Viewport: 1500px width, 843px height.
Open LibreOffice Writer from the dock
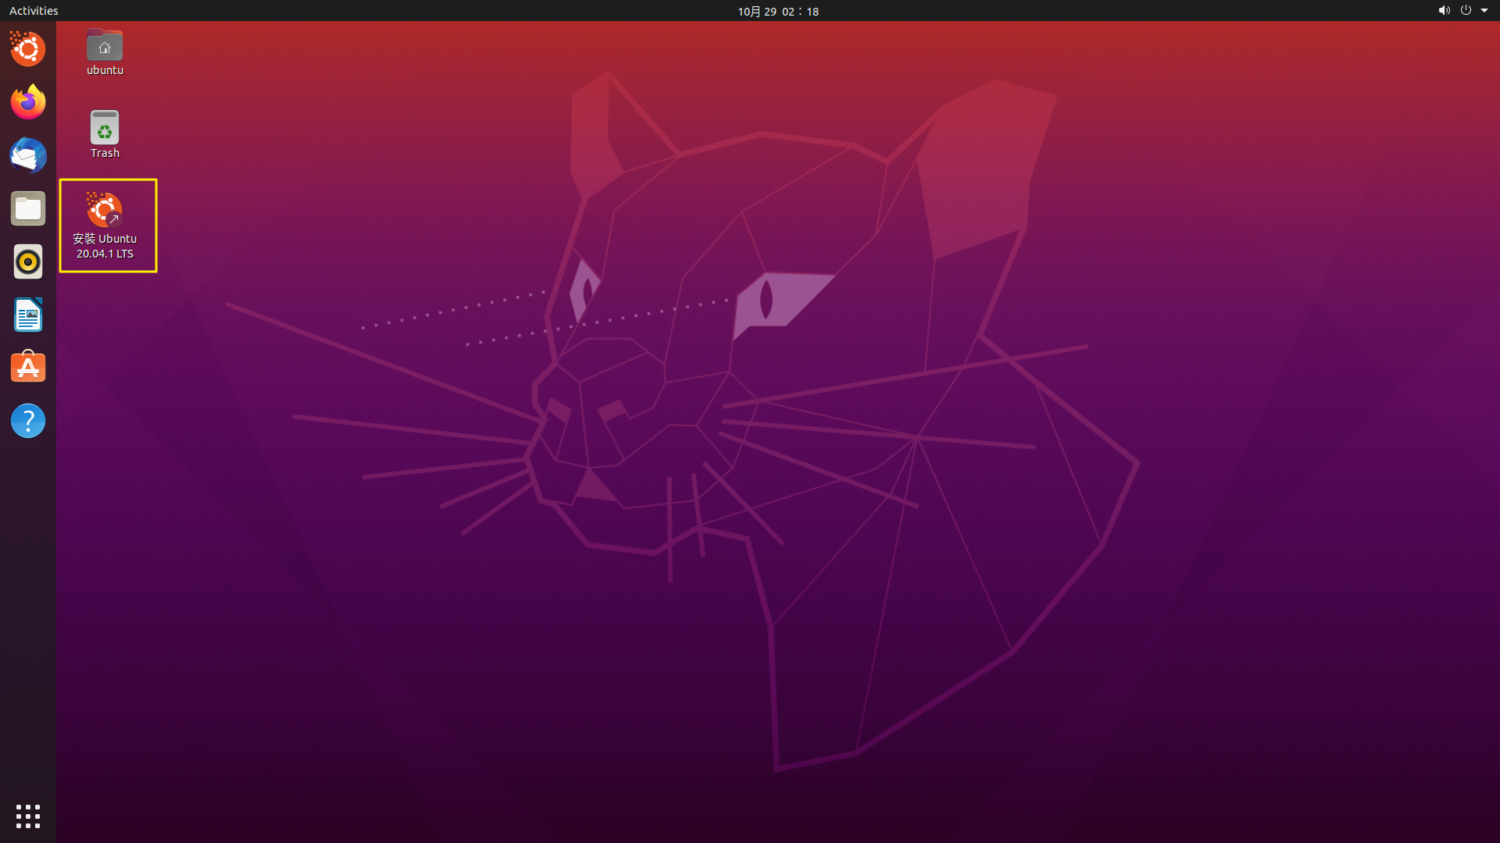click(x=28, y=315)
